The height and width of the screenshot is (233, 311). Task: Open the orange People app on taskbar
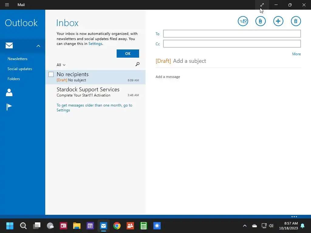pyautogui.click(x=130, y=226)
